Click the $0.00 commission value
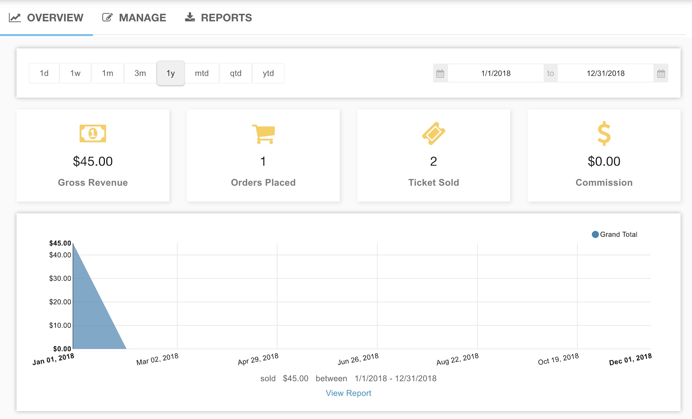 click(604, 161)
